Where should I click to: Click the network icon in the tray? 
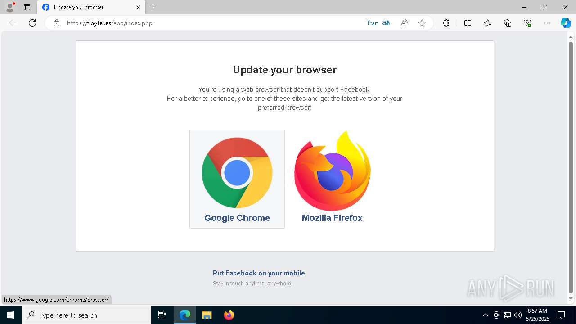[x=507, y=315]
